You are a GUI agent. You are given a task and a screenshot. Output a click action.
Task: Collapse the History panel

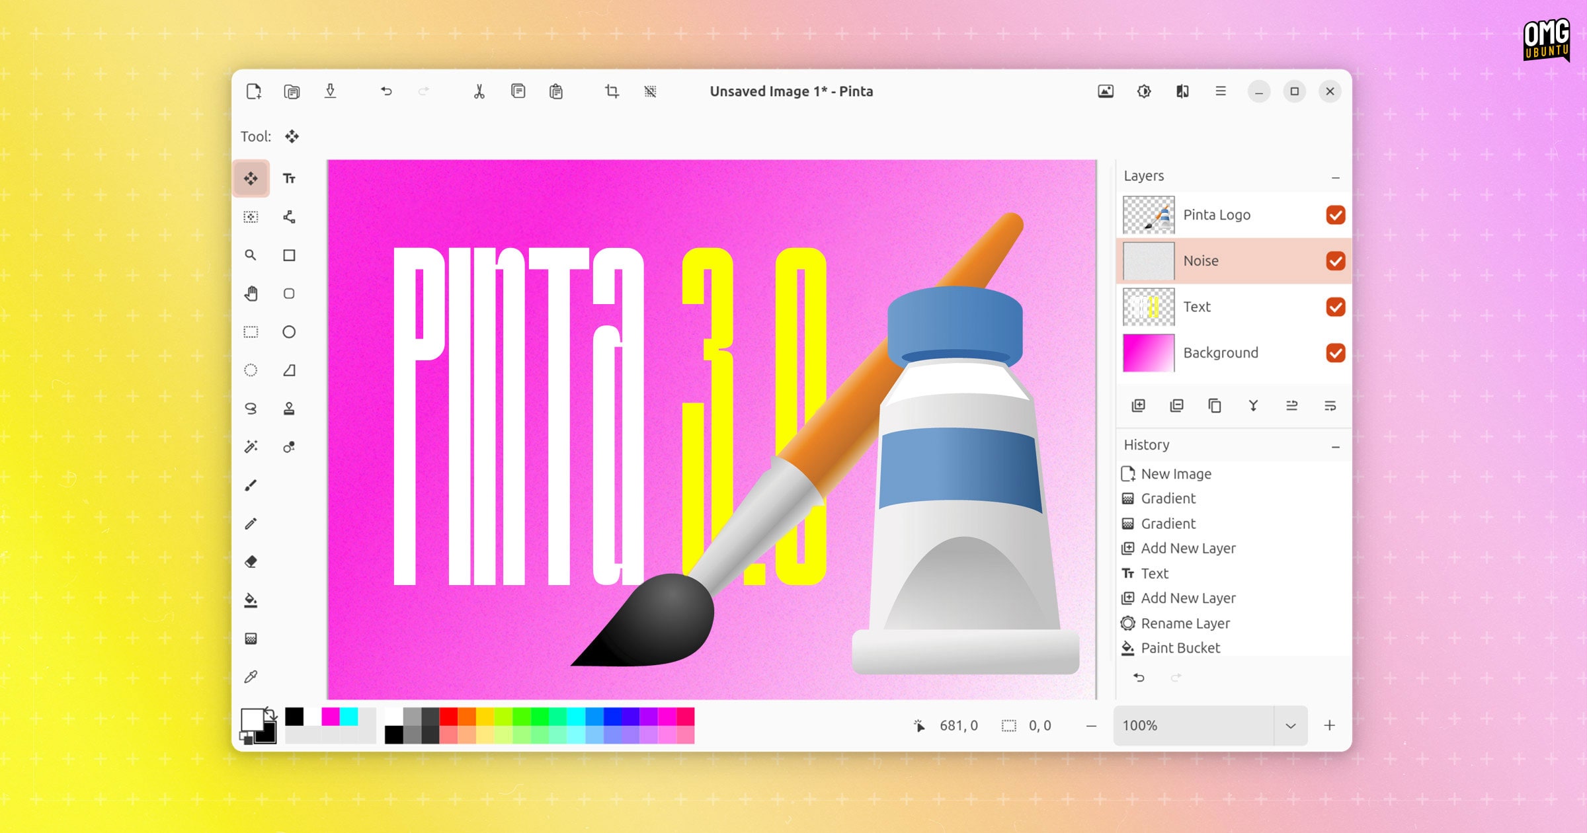[x=1335, y=447]
